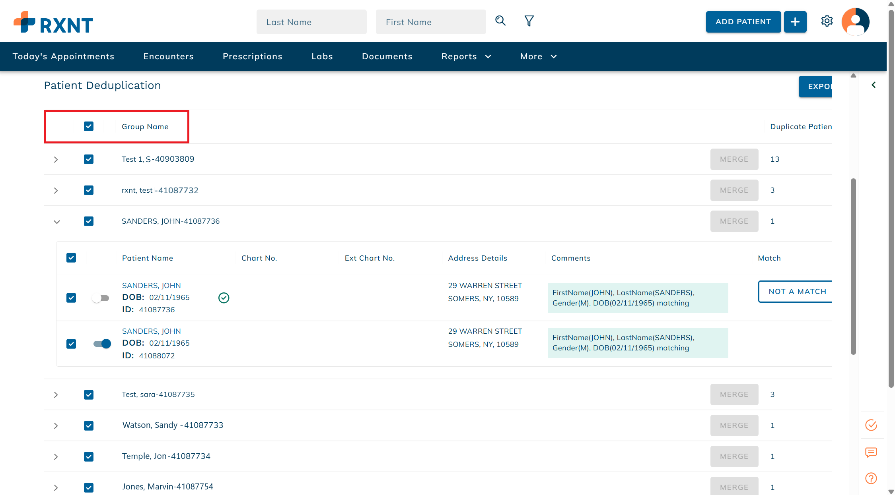Click the plus quick-add icon
This screenshot has width=895, height=495.
pyautogui.click(x=795, y=22)
